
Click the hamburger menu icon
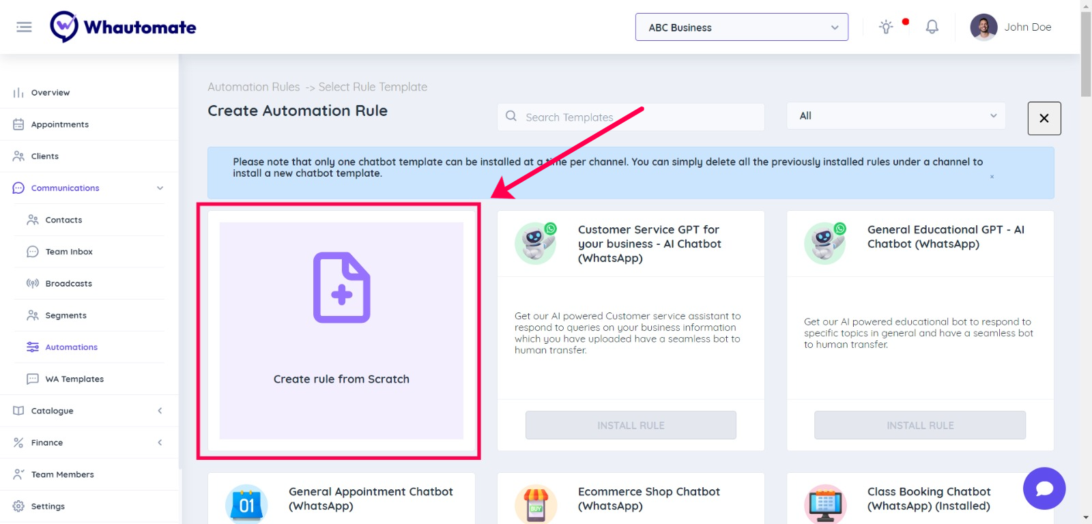[24, 27]
